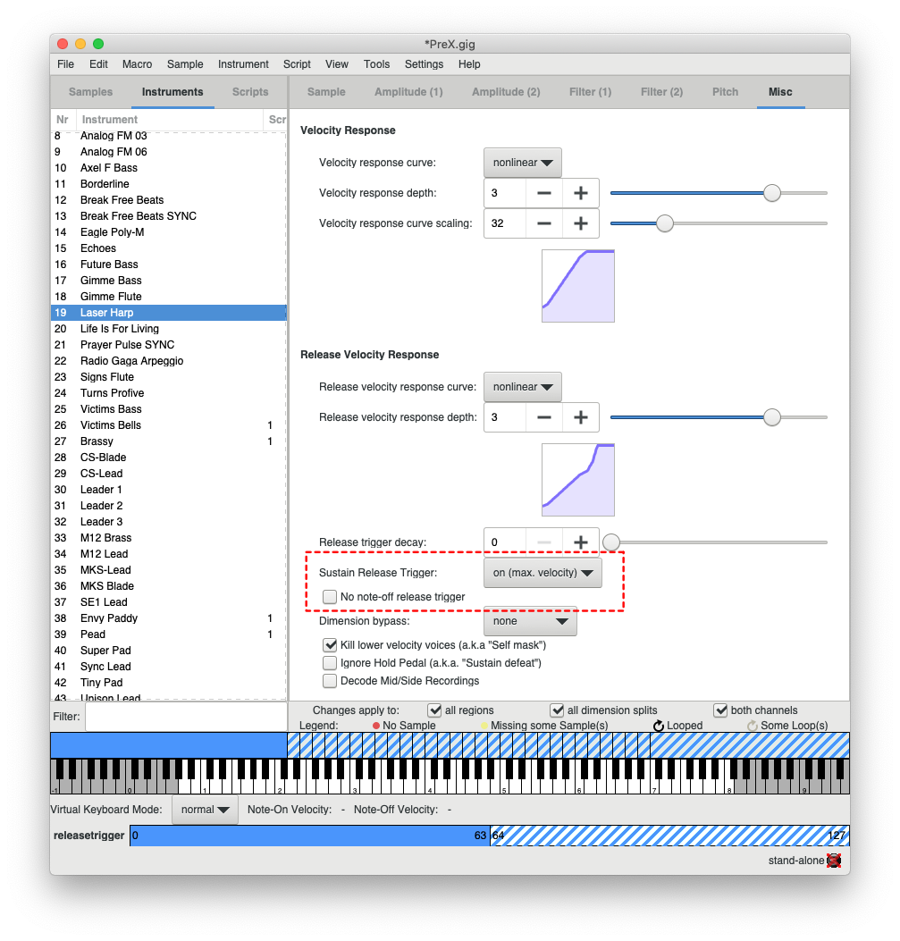Click the Velocity response curve scaling slider handle
This screenshot has width=900, height=941.
pyautogui.click(x=664, y=223)
